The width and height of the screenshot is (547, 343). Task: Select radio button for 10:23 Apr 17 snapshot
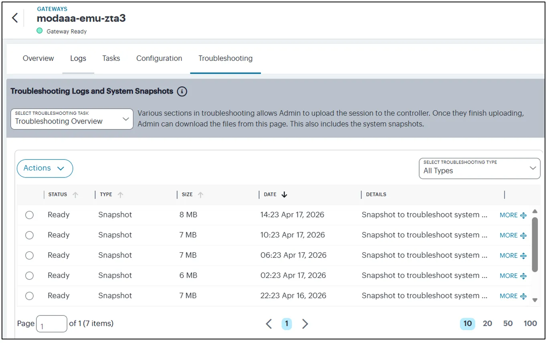click(x=29, y=235)
